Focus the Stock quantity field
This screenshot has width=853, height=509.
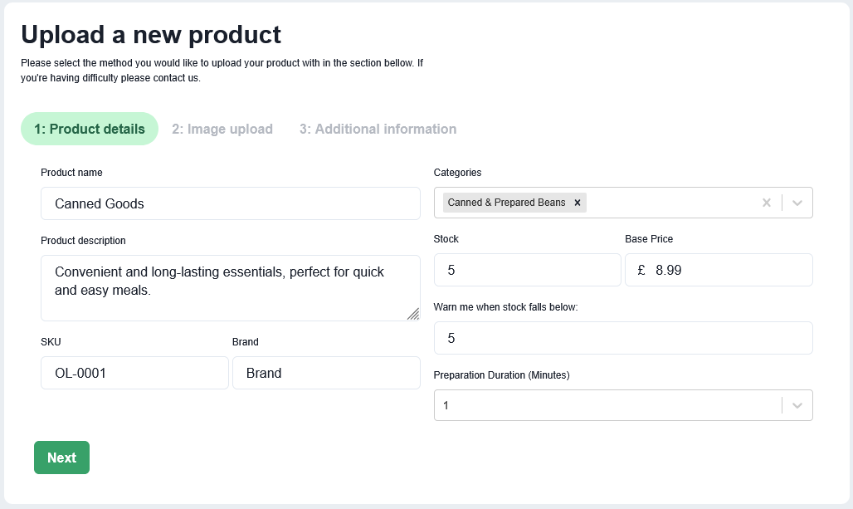click(x=527, y=270)
